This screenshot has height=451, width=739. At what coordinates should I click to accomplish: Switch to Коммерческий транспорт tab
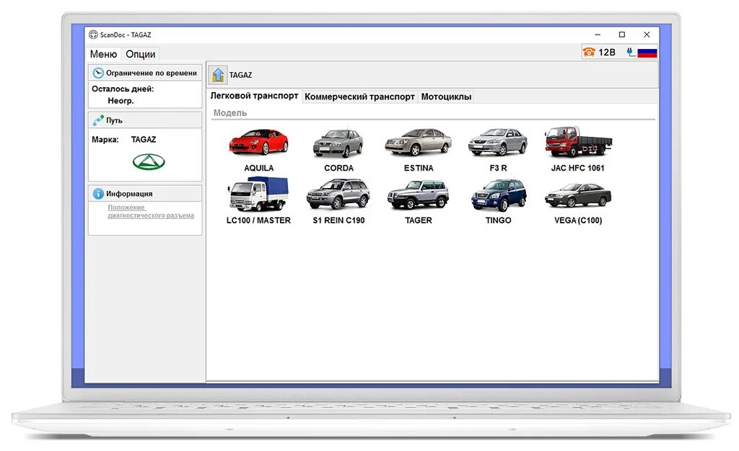pos(359,97)
